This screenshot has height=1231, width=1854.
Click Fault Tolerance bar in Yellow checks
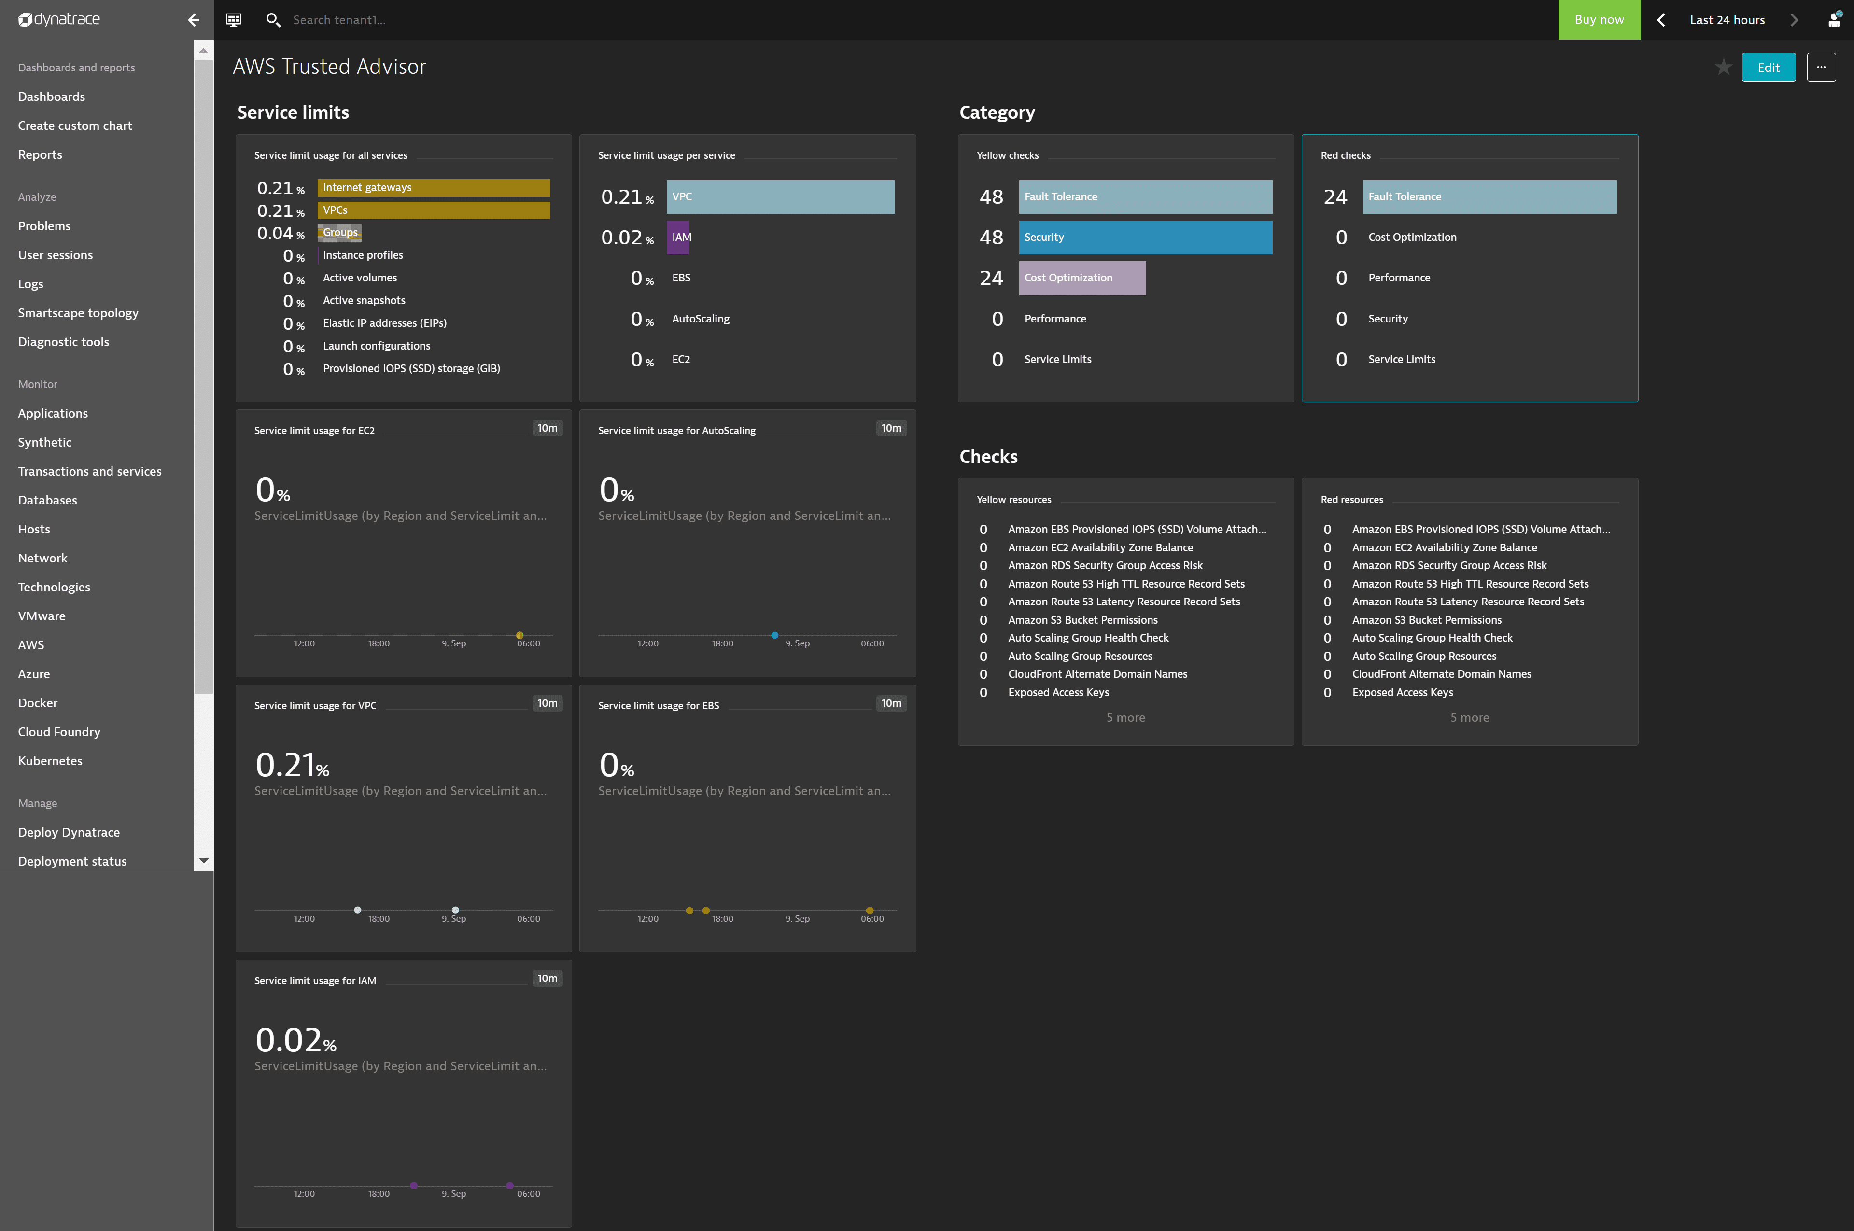pyautogui.click(x=1145, y=197)
